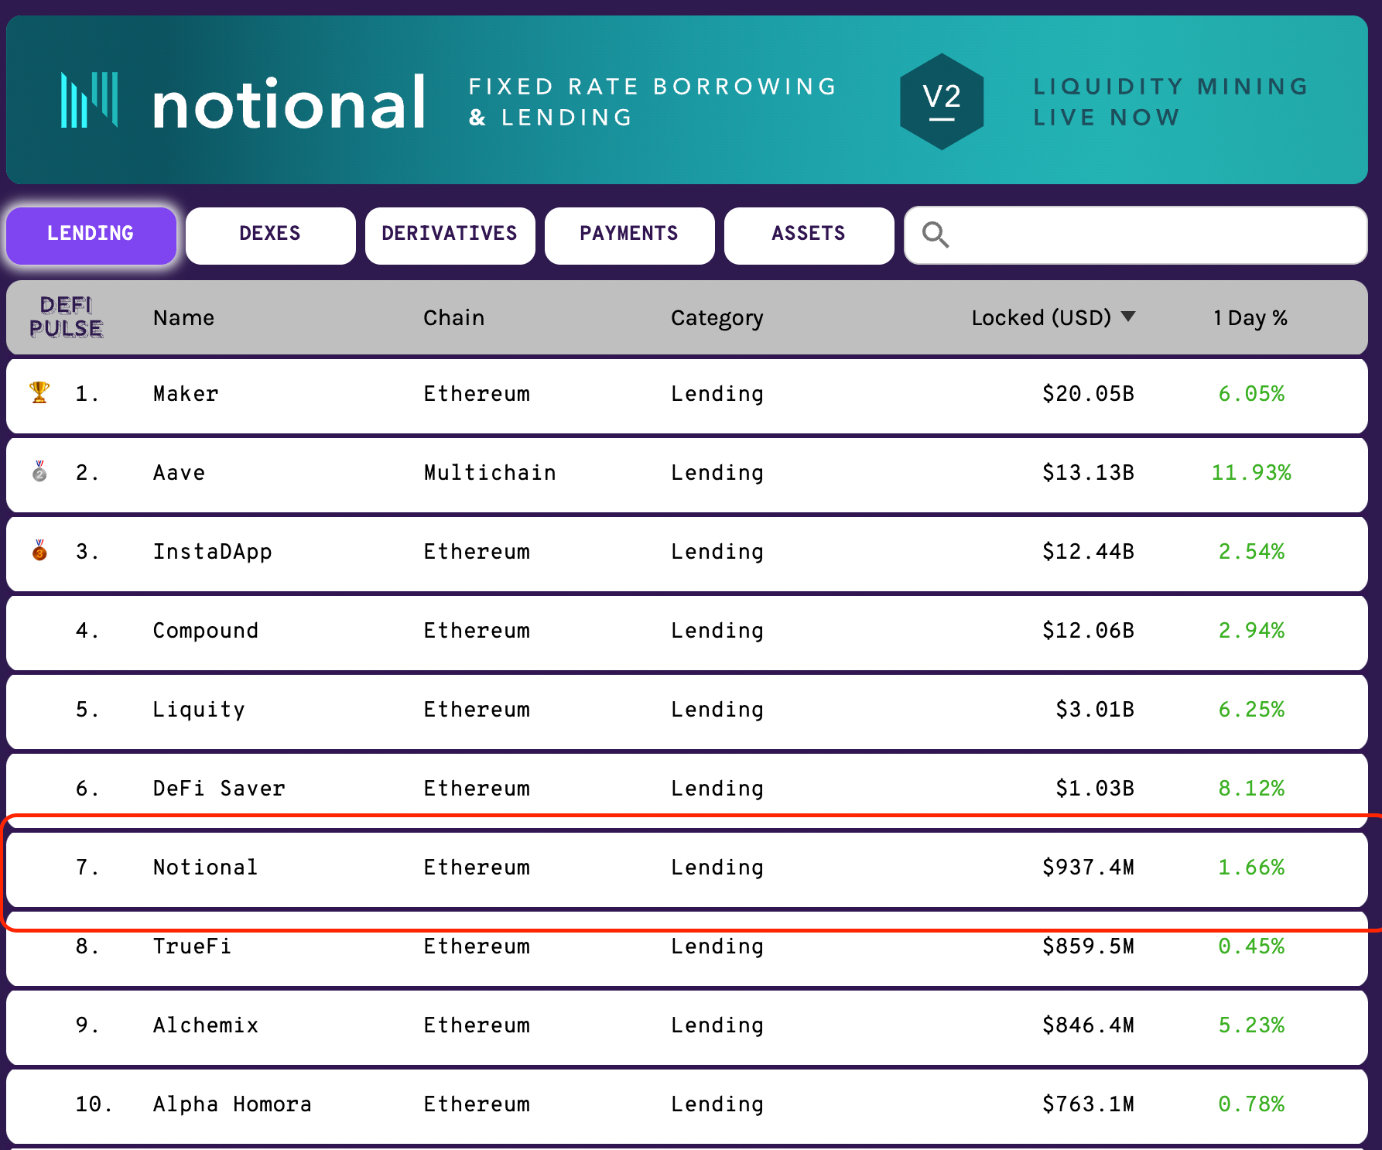Open the Maker project row

[687, 395]
